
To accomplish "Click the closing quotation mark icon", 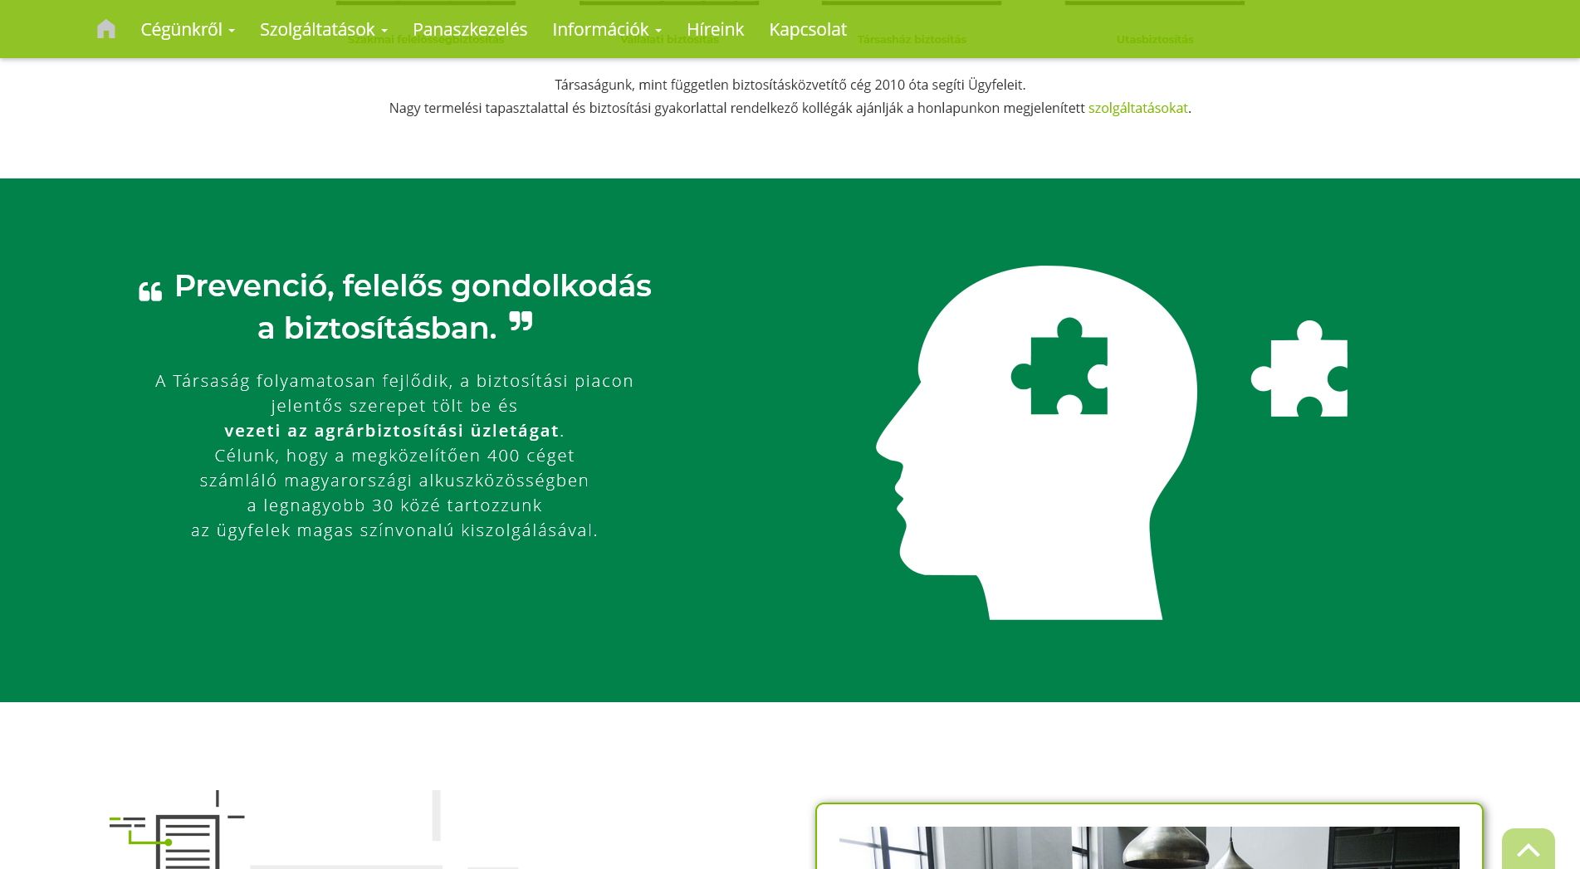I will (x=521, y=321).
